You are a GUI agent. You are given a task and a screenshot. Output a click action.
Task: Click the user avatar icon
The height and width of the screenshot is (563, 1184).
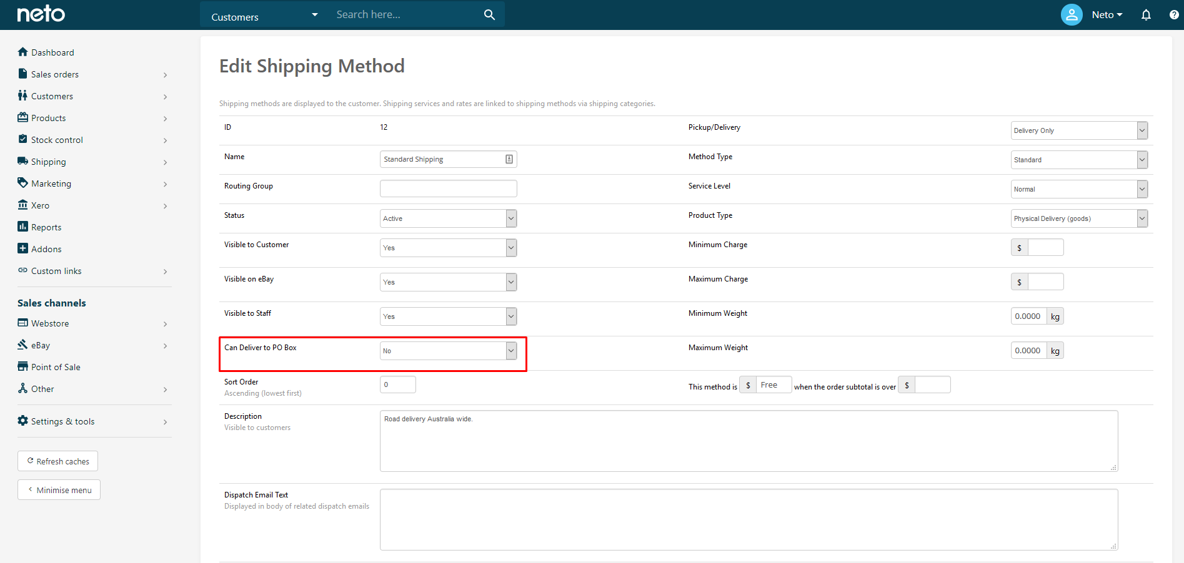pos(1072,14)
